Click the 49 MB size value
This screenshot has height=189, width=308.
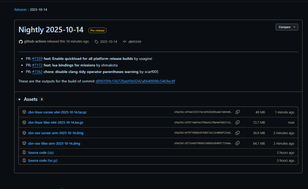coord(260,112)
